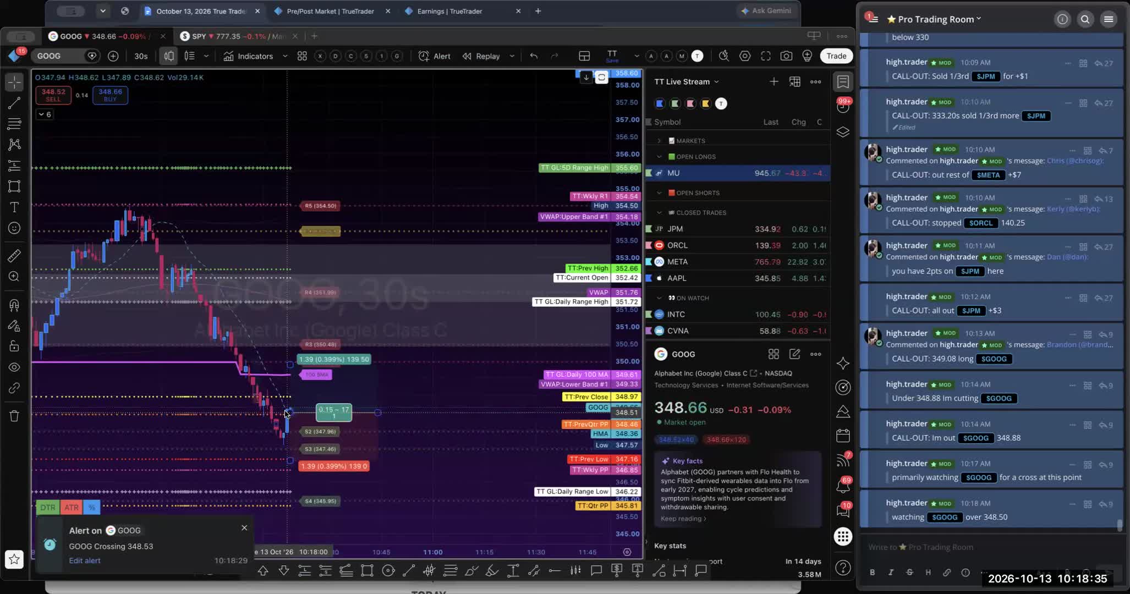Screen dimensions: 1130x594
Task: Select the yellow flag color filter
Action: click(x=705, y=103)
